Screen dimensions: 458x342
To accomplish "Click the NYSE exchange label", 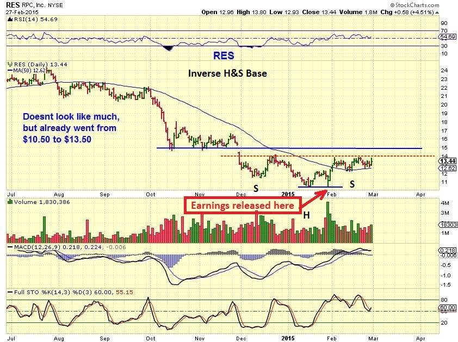I will [x=55, y=5].
